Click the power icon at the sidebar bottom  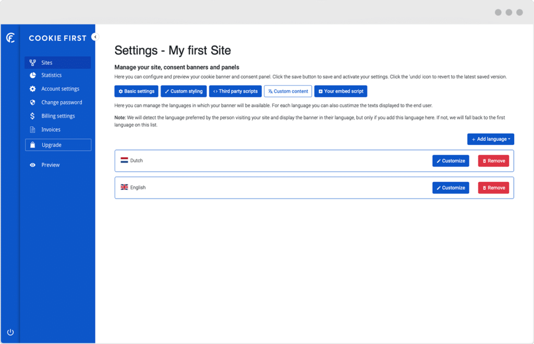coord(10,331)
